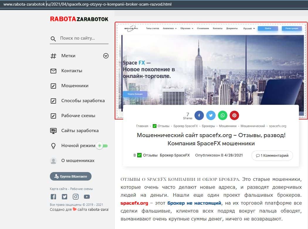Click the envelope icon for Контакты
This screenshot has width=308, height=229.
[x=53, y=71]
